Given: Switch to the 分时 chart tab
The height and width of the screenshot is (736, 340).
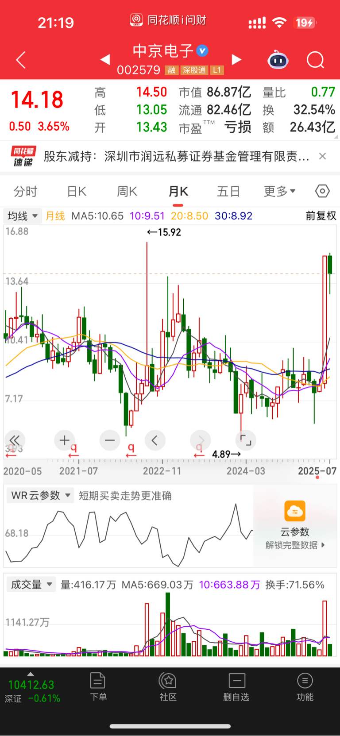Looking at the screenshot, I should (26, 191).
